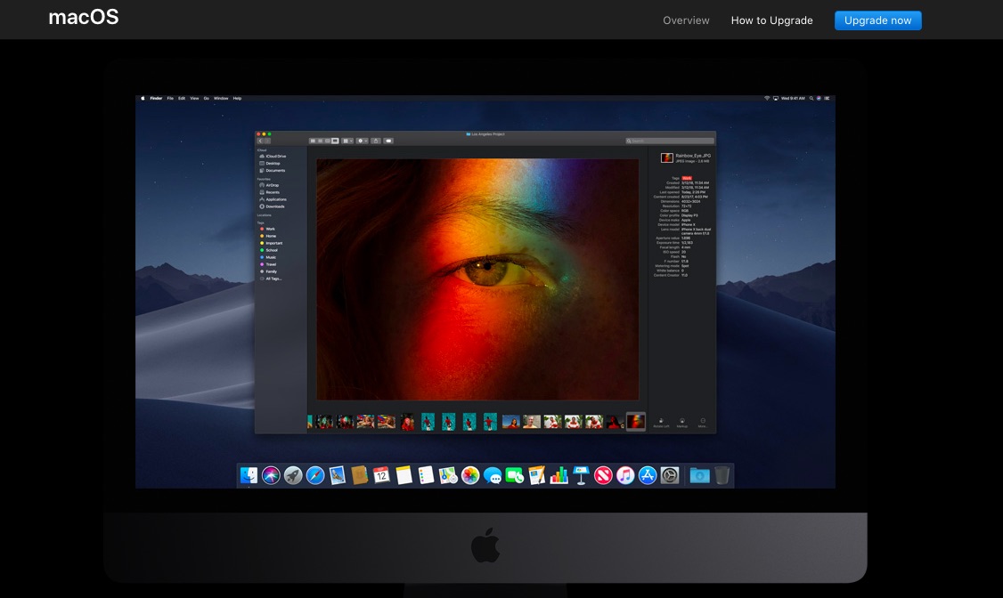Launch Safari from the dock
Screen dimensions: 1003x598
(x=315, y=476)
